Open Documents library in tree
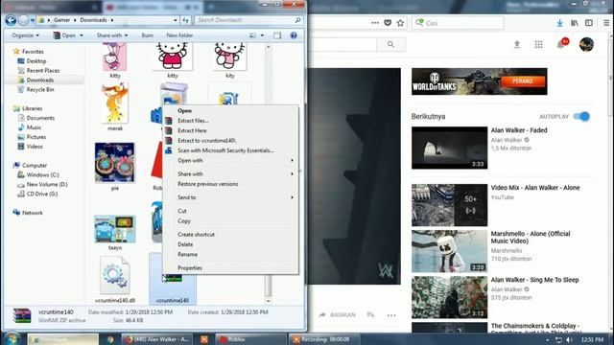This screenshot has width=614, height=345. [40, 118]
